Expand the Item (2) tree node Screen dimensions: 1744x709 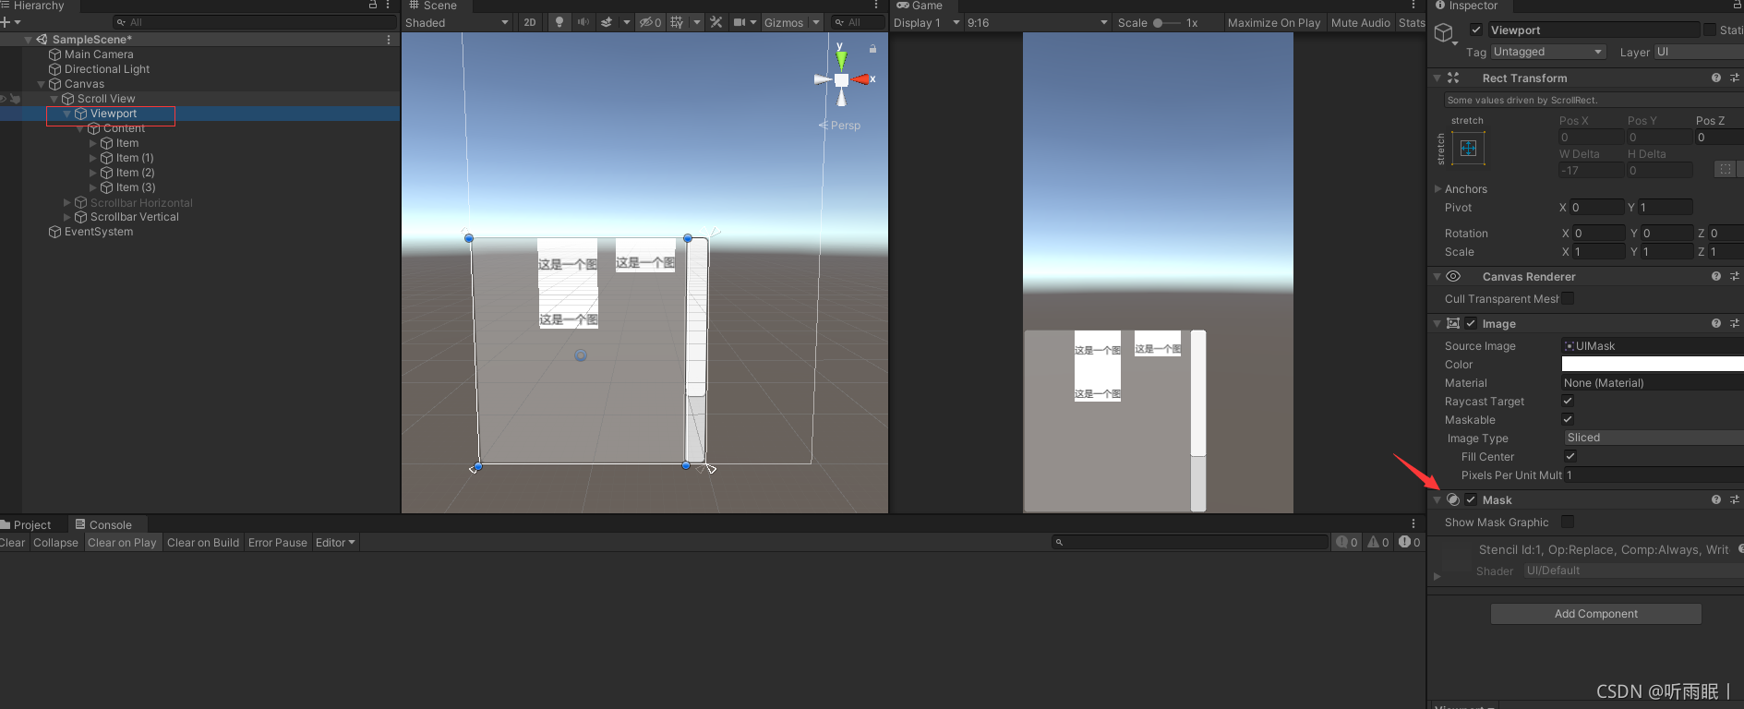pos(92,173)
